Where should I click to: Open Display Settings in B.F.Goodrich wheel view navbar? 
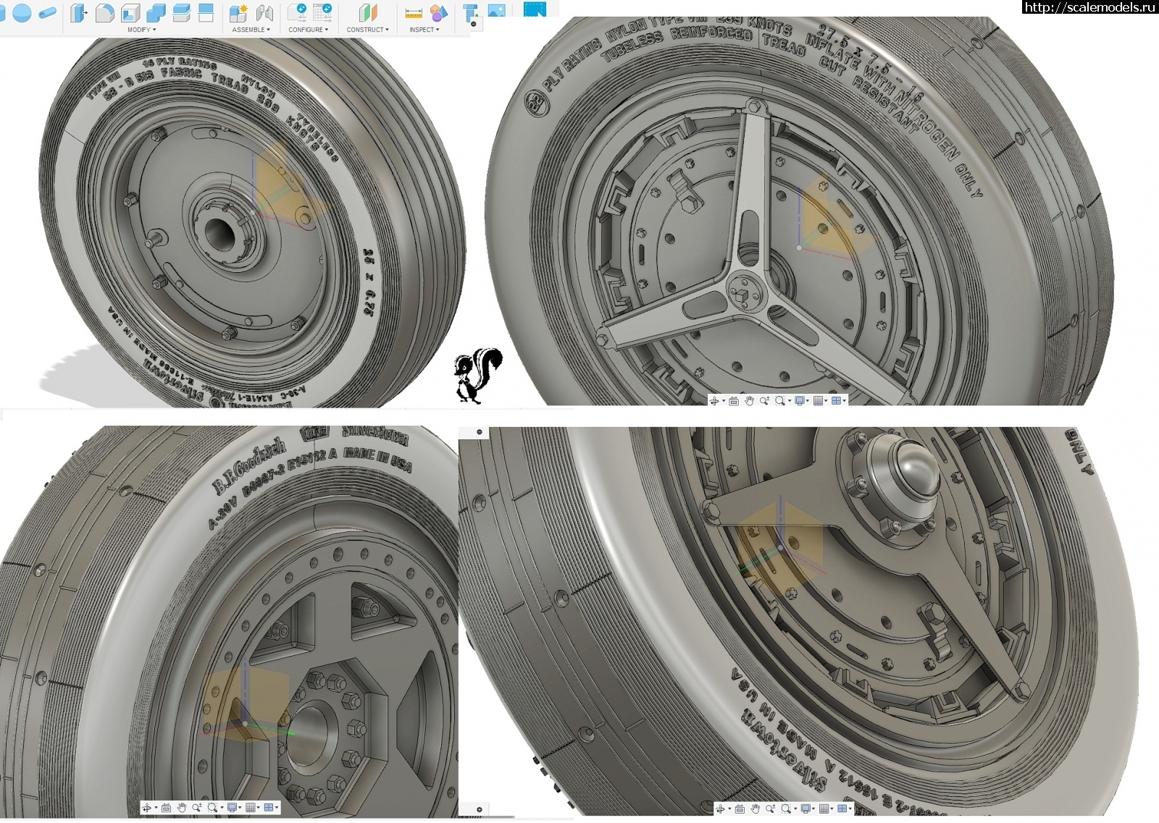pyautogui.click(x=233, y=807)
